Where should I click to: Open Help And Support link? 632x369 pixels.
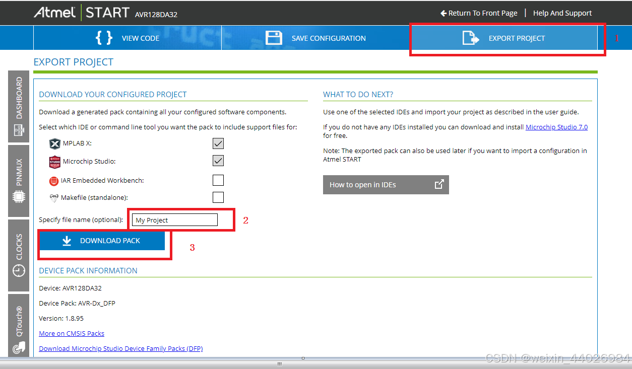click(562, 13)
